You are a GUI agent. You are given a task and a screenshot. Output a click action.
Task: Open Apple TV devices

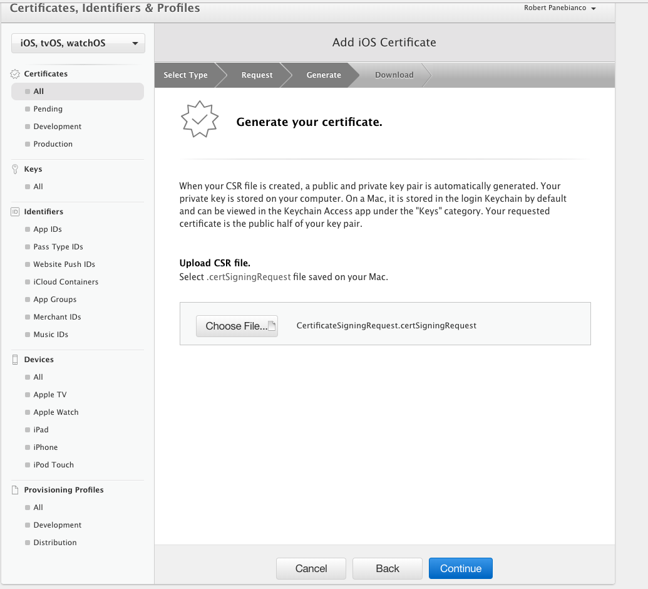[50, 395]
